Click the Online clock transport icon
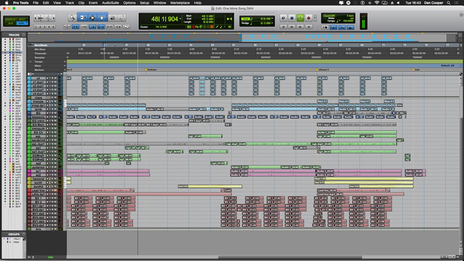This screenshot has height=261, width=464. pyautogui.click(x=283, y=18)
